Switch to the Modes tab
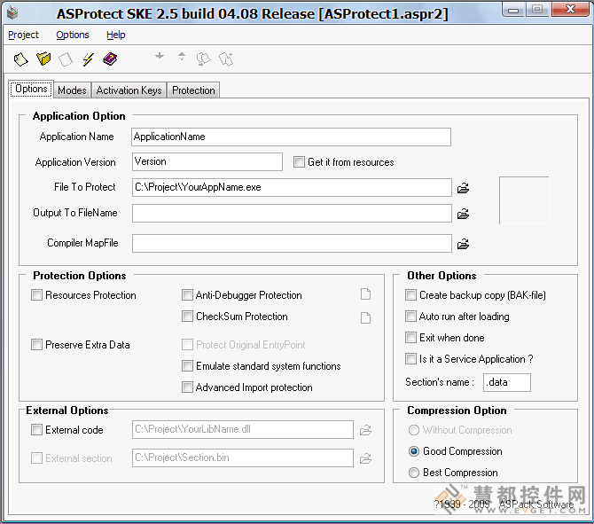 tap(72, 90)
